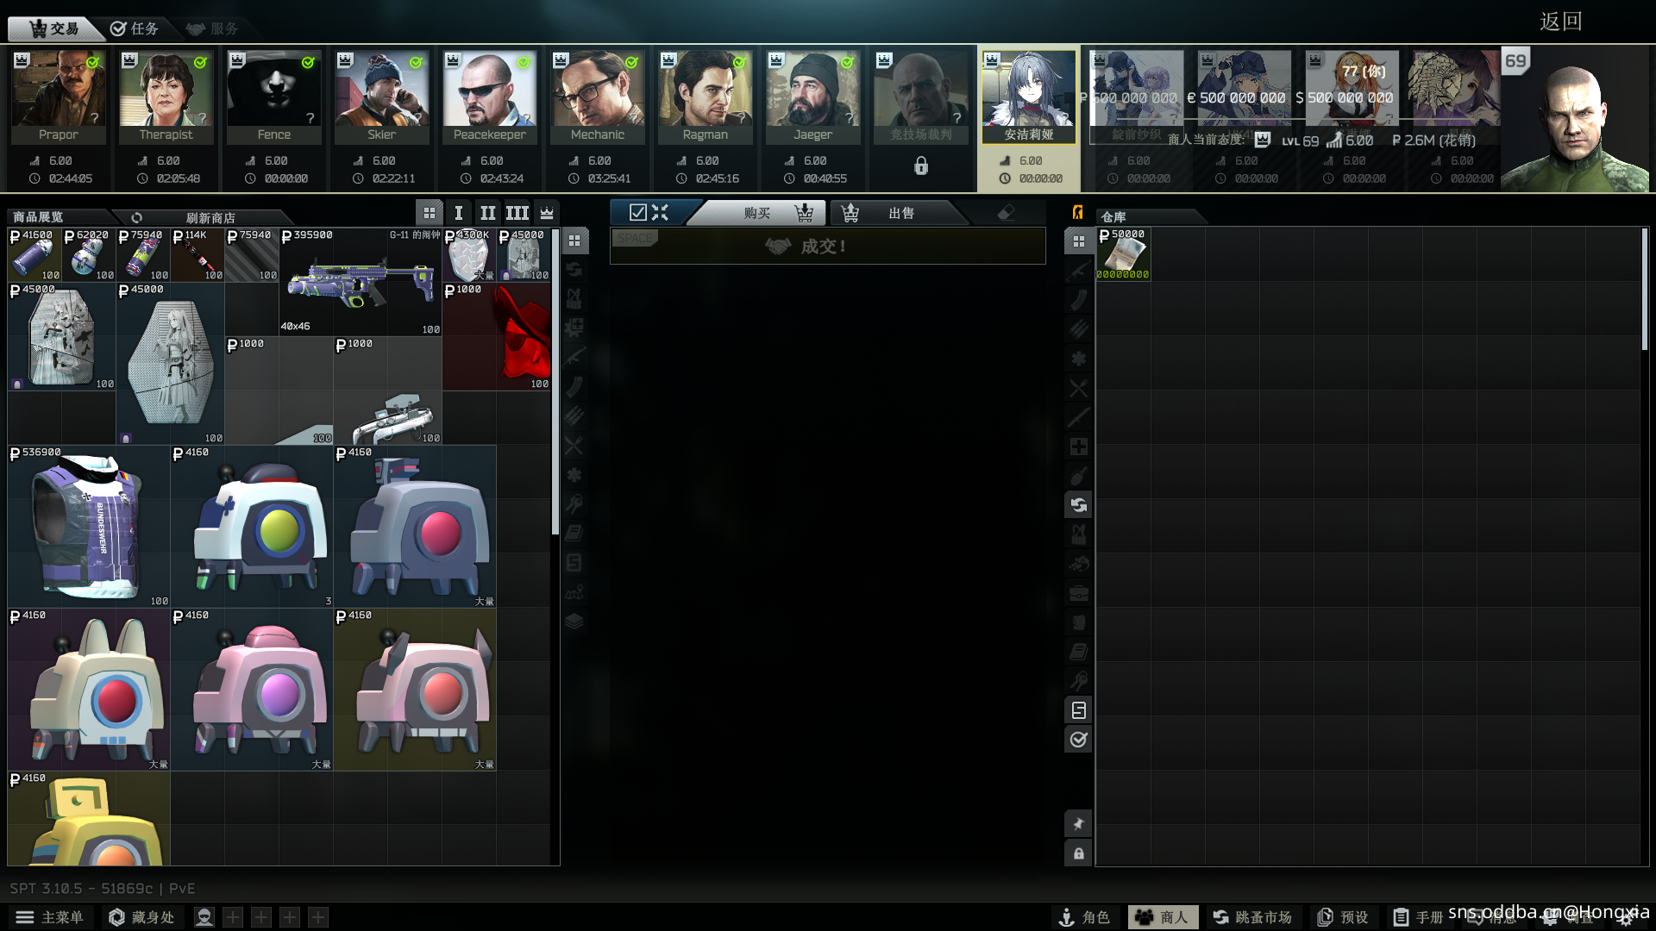Show all loyalty levels grid view

430,213
